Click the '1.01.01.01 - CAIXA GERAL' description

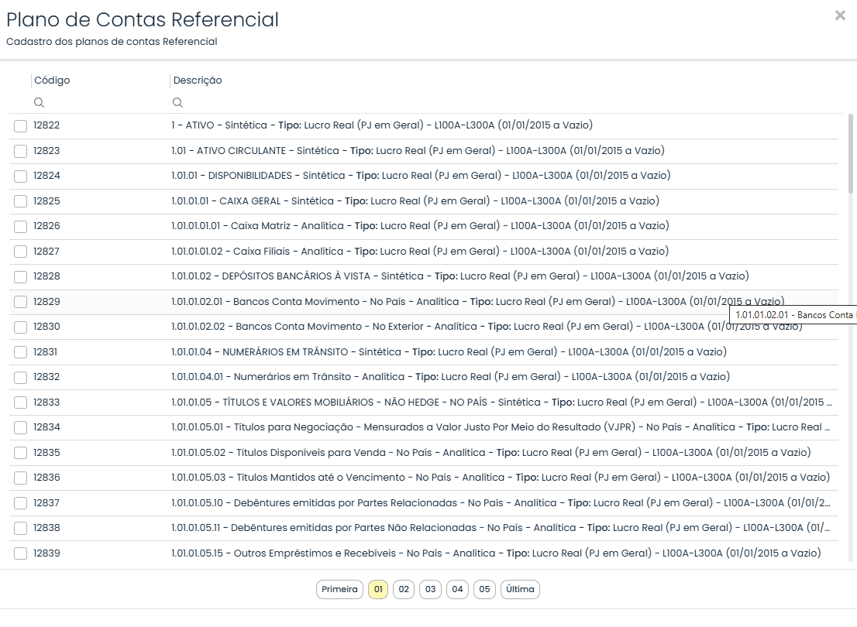coord(415,201)
